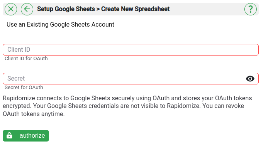Screen dimensions: 261x150
Task: Click the Rapidomize OAuth description paragraph
Action: click(127, 106)
